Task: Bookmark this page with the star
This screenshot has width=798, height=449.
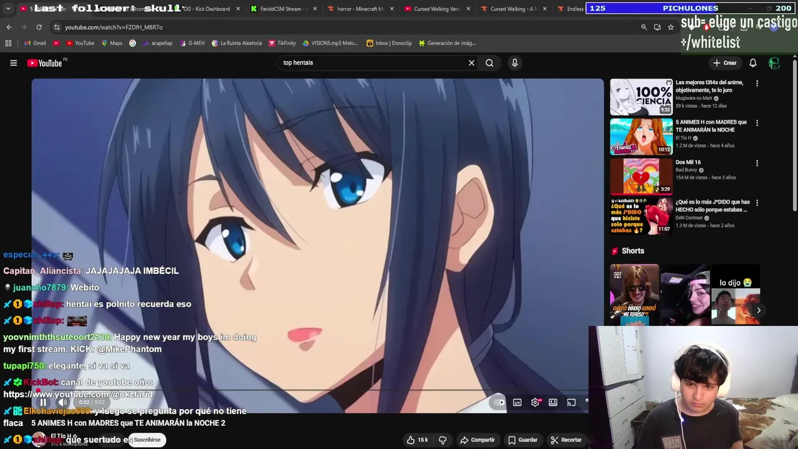Action: pos(670,27)
